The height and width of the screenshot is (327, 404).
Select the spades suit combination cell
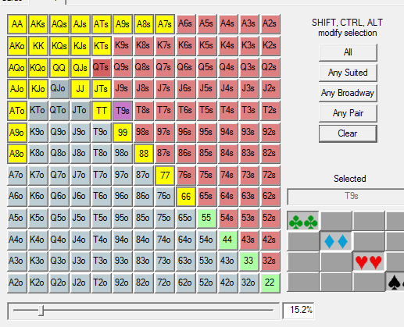395,282
